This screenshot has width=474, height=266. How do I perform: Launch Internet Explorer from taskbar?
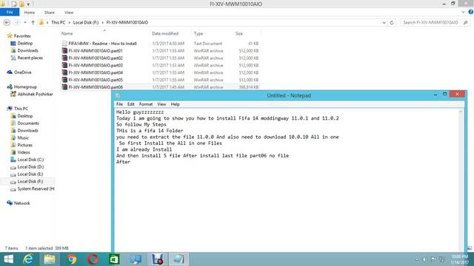pyautogui.click(x=28, y=259)
